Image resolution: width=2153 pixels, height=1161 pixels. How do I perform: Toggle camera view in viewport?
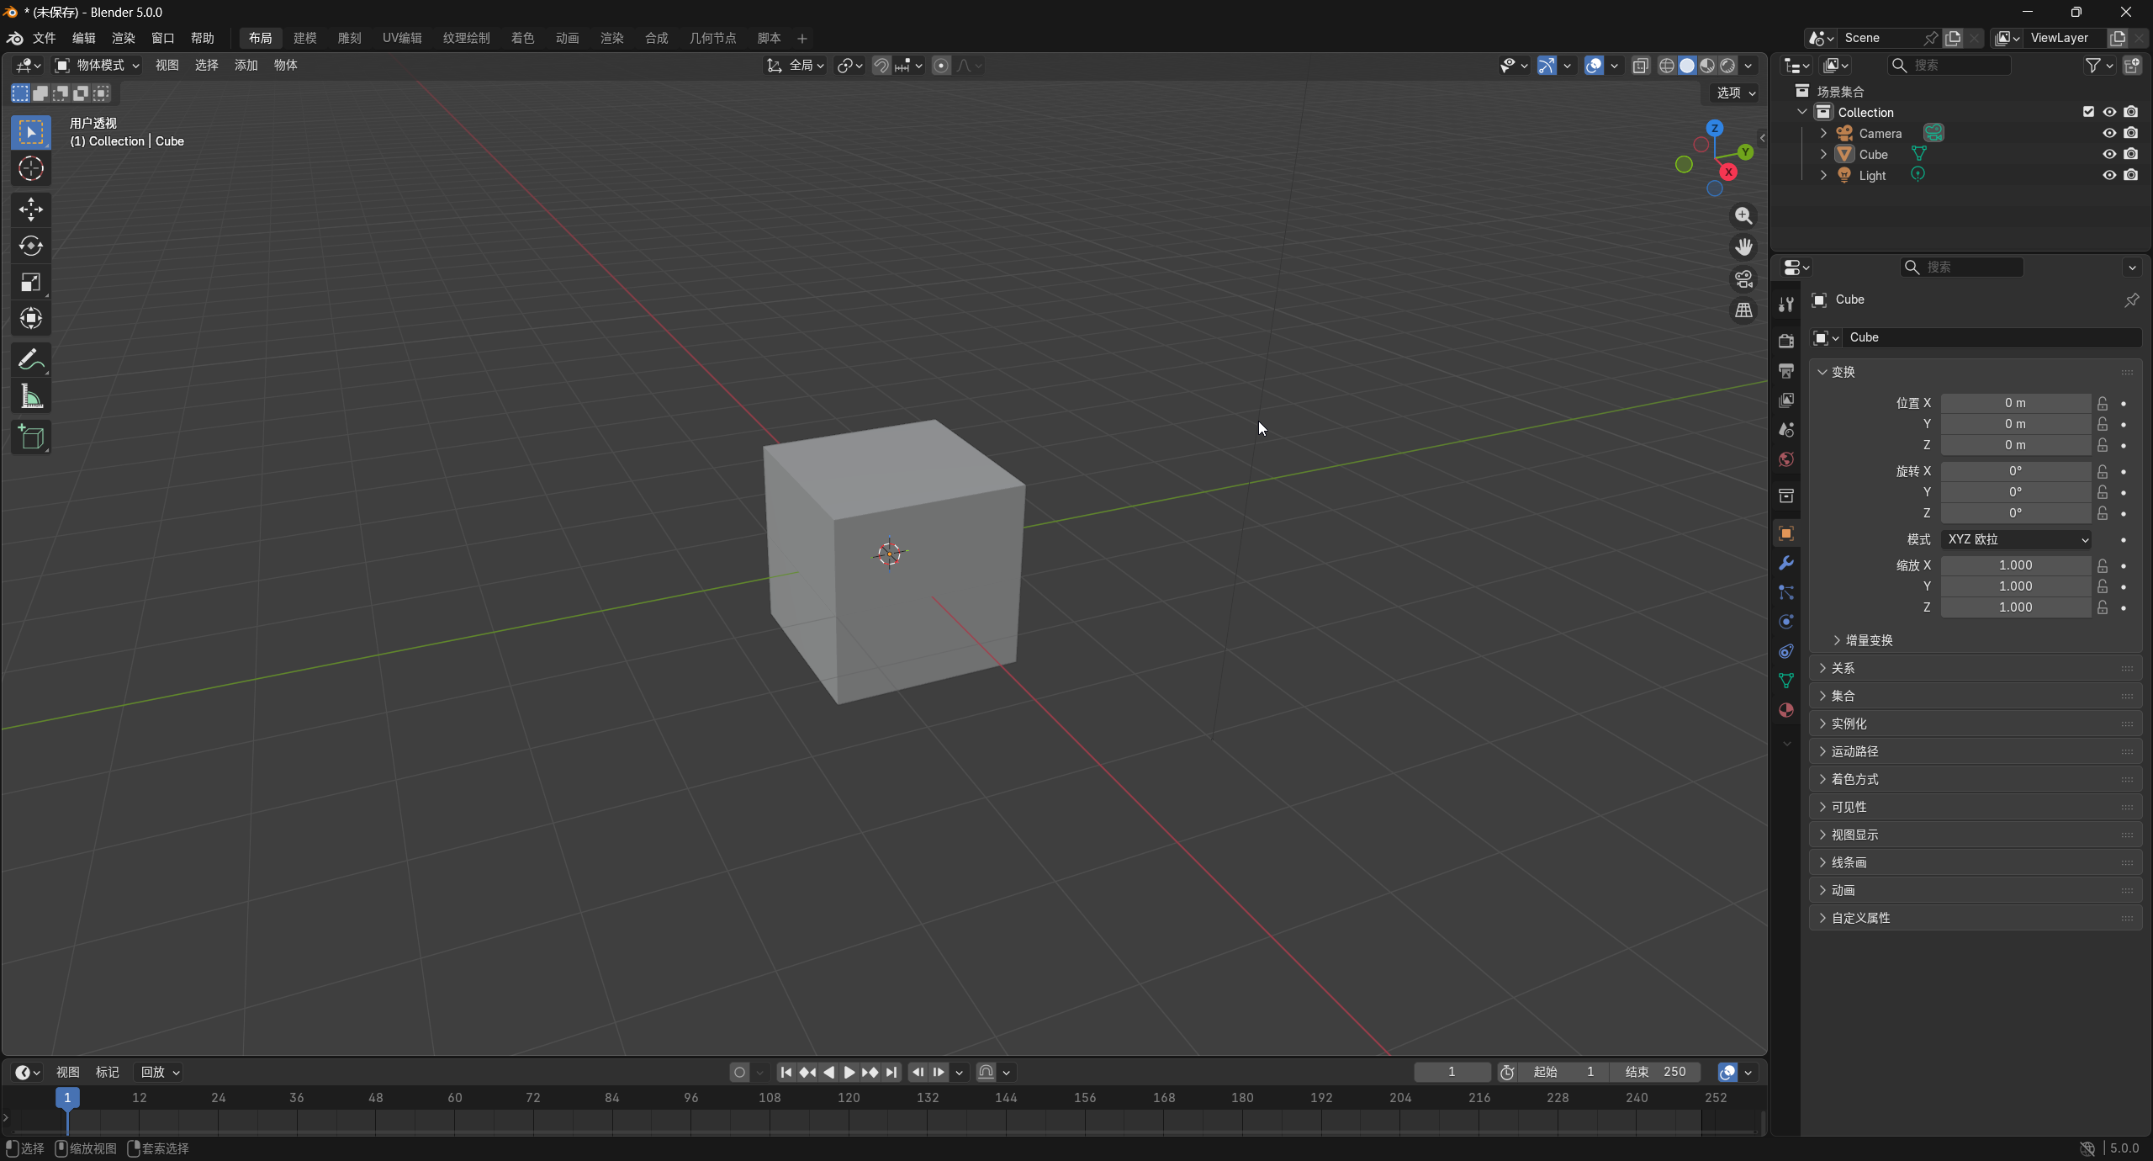[x=1743, y=278]
